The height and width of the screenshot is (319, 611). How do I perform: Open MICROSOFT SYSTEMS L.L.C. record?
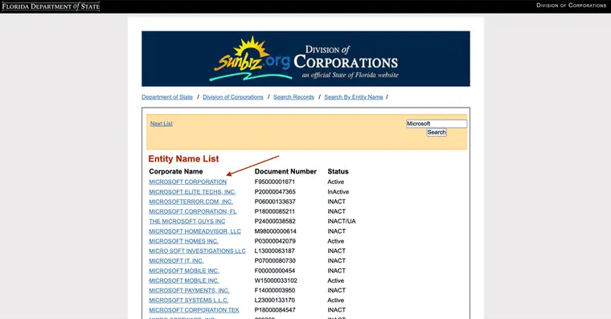tap(189, 301)
